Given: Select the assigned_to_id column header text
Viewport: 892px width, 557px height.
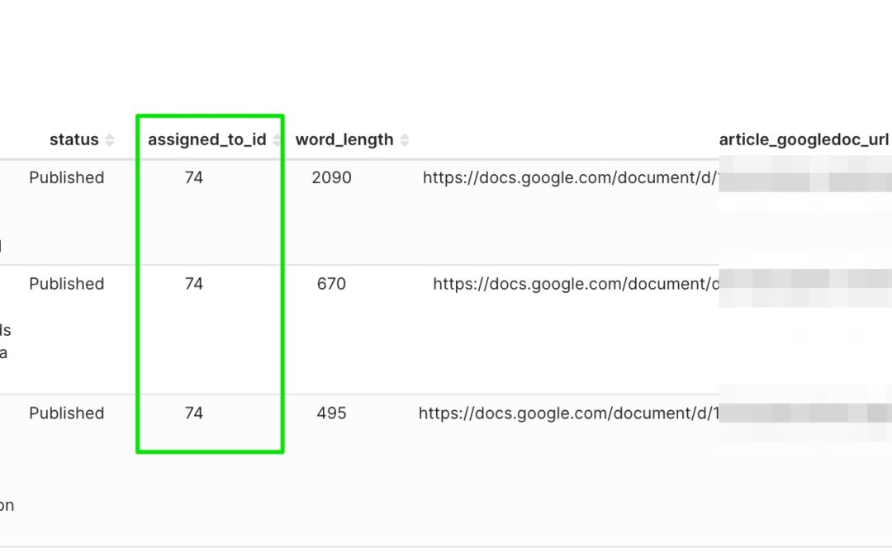Looking at the screenshot, I should (x=206, y=140).
